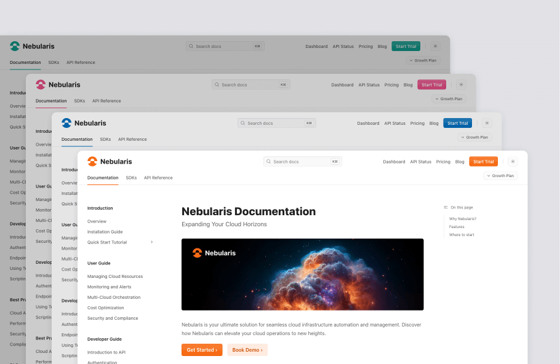Switch to the SDKs tab
This screenshot has width=560, height=364.
click(131, 178)
